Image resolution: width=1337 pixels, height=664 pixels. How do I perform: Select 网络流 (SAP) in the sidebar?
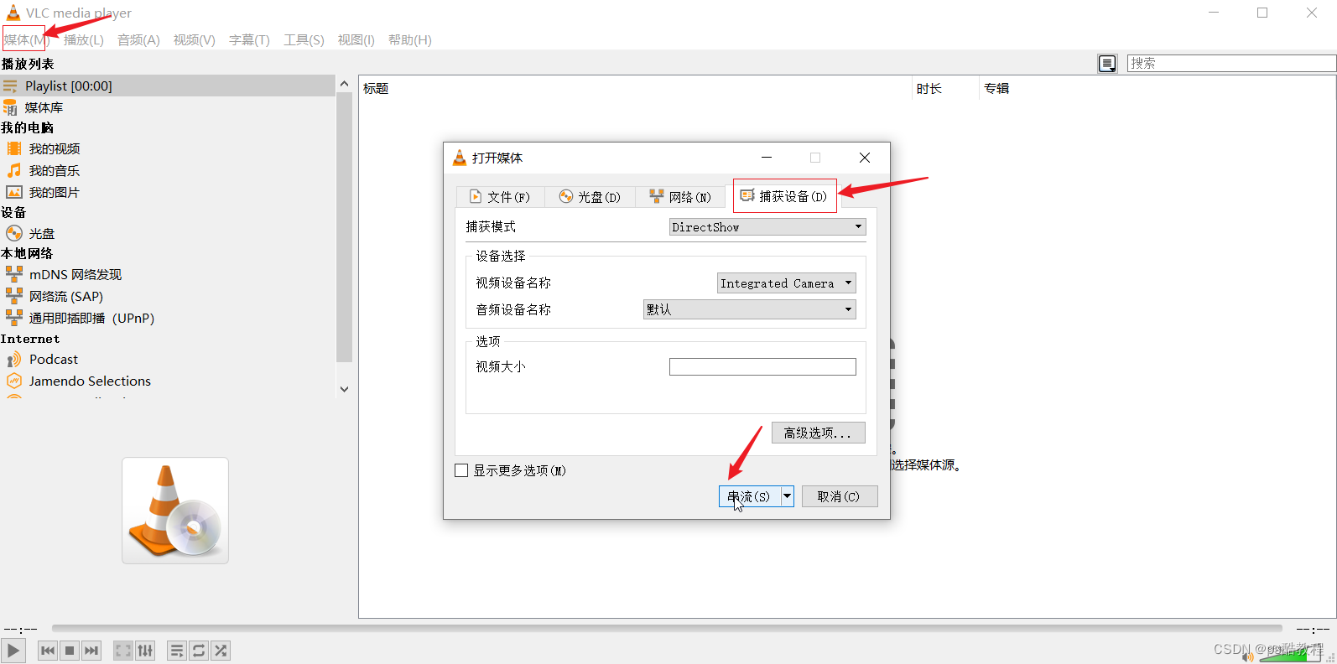(66, 296)
